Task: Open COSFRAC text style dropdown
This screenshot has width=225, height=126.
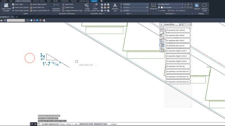Action: click(148, 4)
